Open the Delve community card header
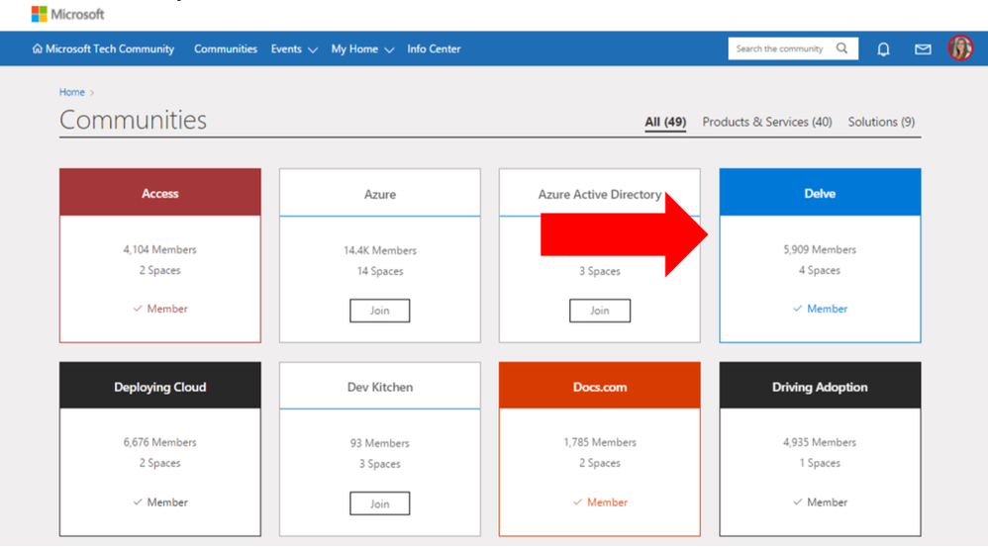Image resolution: width=988 pixels, height=547 pixels. coord(820,193)
